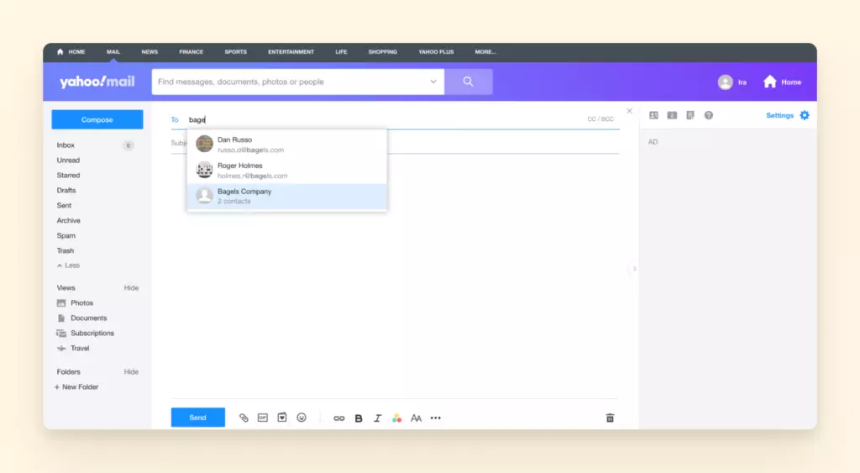The image size is (860, 473).
Task: Open the Trash folder
Action: coord(66,250)
